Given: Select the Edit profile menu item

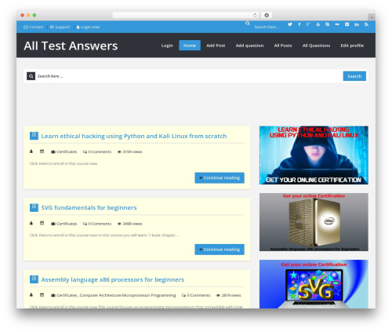Looking at the screenshot, I should [352, 46].
